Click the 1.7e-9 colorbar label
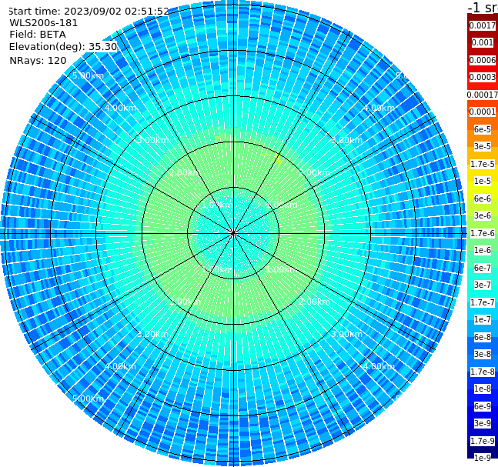 pos(483,441)
